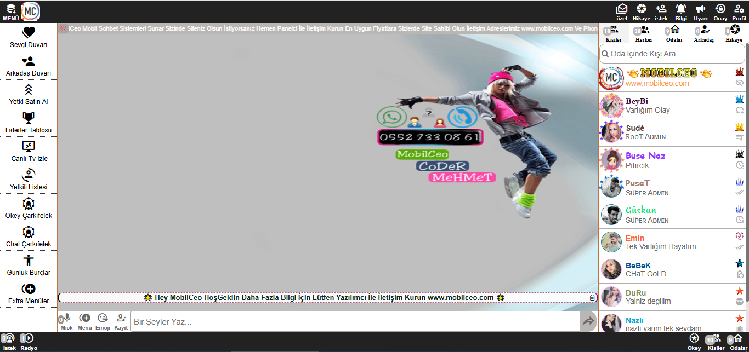Screen dimensions: 749x352
Task: Switch to Hikaye tab in user panel
Action: coord(734,33)
